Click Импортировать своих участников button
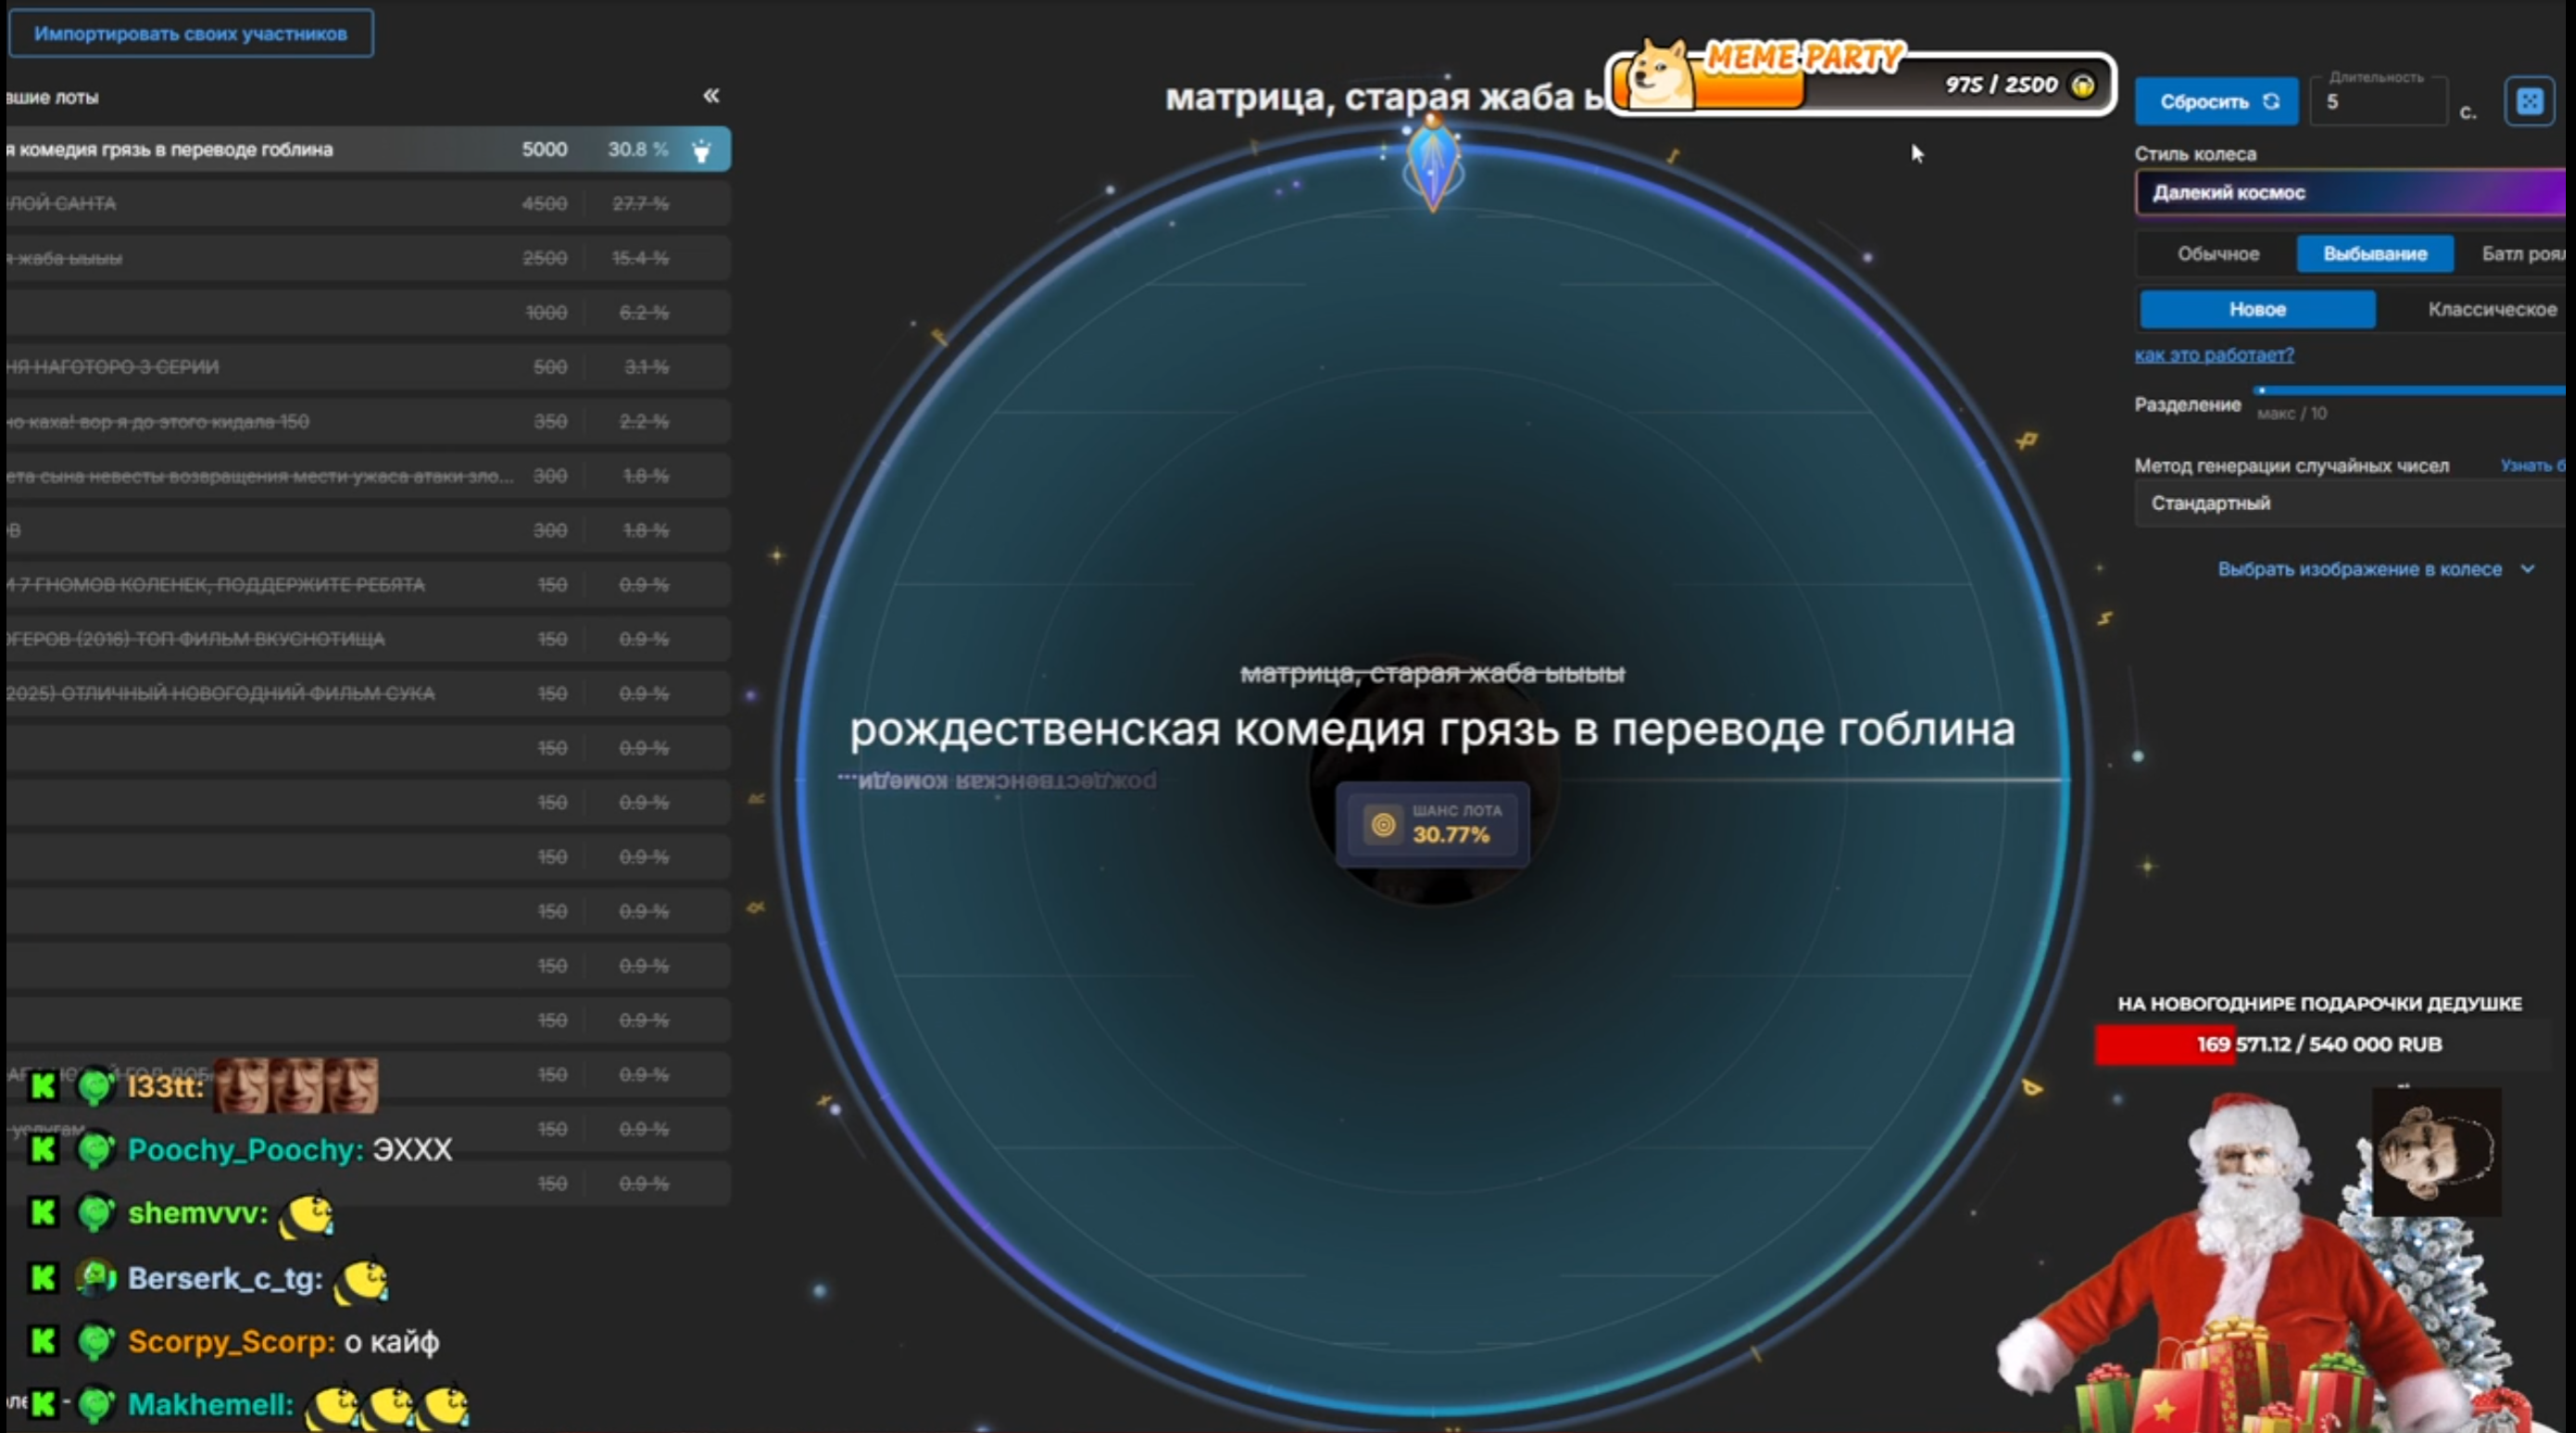This screenshot has height=1433, width=2576. tap(191, 34)
